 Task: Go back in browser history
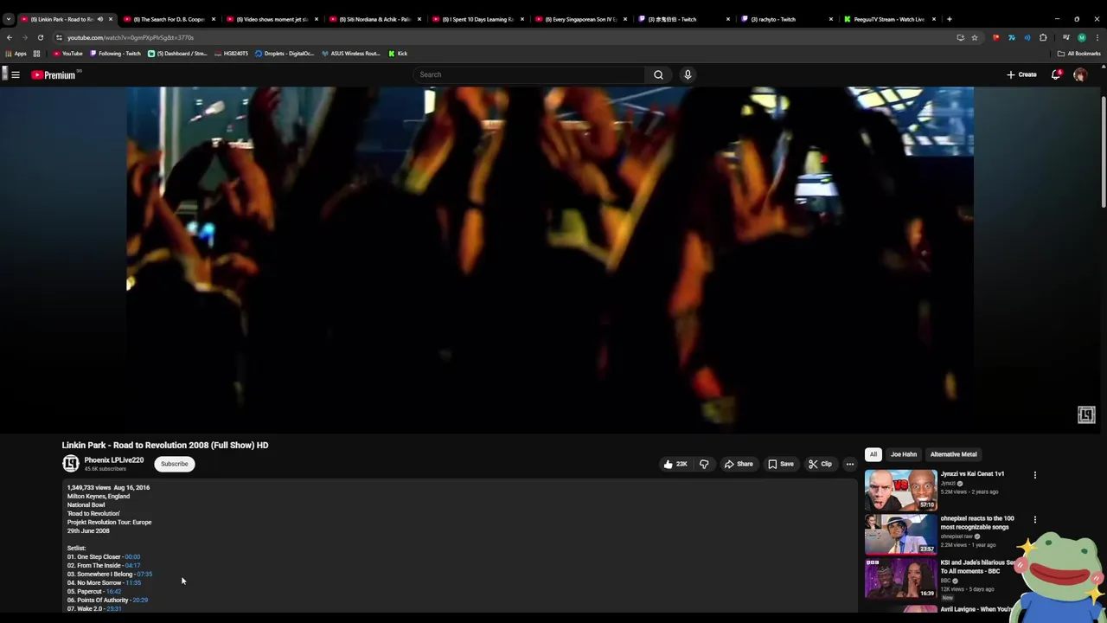(10, 37)
